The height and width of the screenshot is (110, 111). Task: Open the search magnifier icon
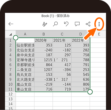(56, 24)
